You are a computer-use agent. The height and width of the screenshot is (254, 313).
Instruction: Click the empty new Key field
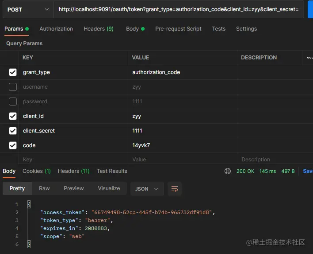coord(73,159)
